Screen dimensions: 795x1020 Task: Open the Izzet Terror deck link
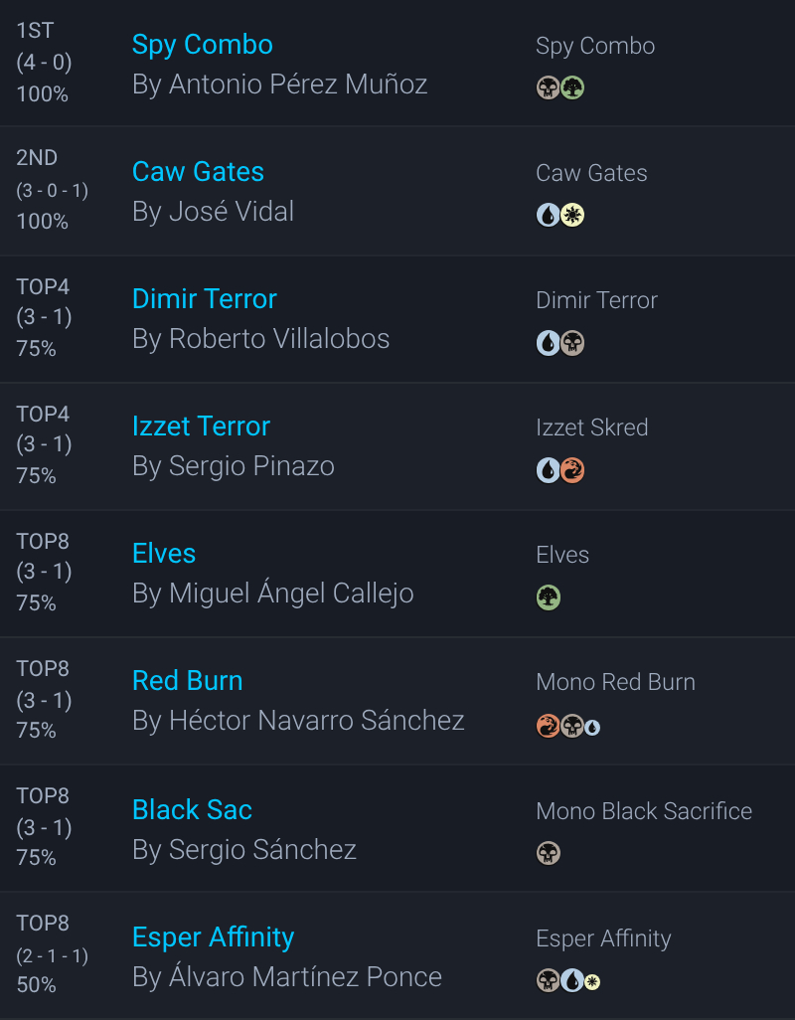pyautogui.click(x=201, y=425)
